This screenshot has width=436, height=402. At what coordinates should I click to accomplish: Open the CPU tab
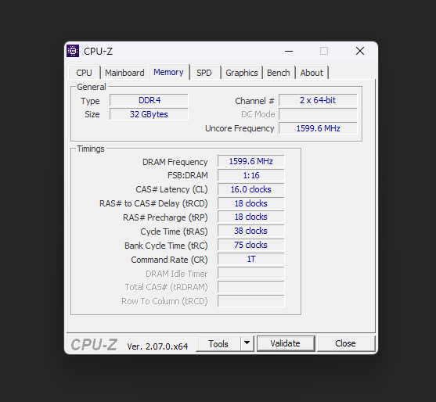point(85,73)
